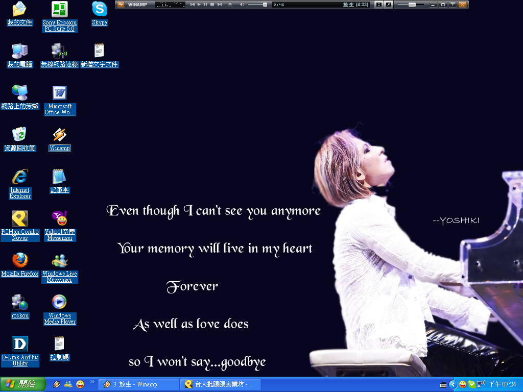Expand hidden system tray icons arrow
This screenshot has width=523, height=392.
tap(453, 384)
